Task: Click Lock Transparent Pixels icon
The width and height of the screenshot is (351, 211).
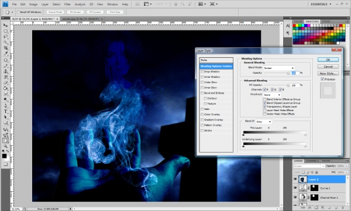Action: click(303, 172)
